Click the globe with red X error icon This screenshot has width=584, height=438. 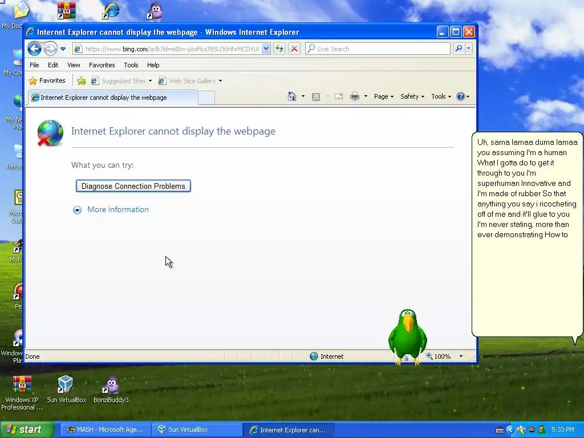pyautogui.click(x=50, y=133)
